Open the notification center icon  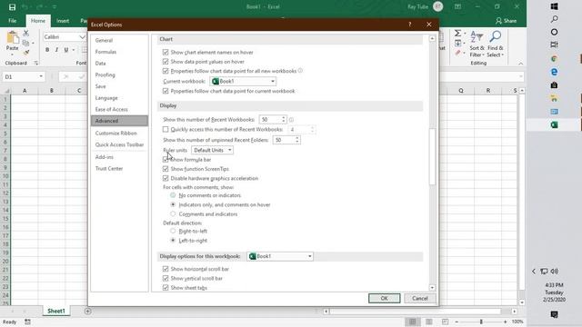(554, 314)
